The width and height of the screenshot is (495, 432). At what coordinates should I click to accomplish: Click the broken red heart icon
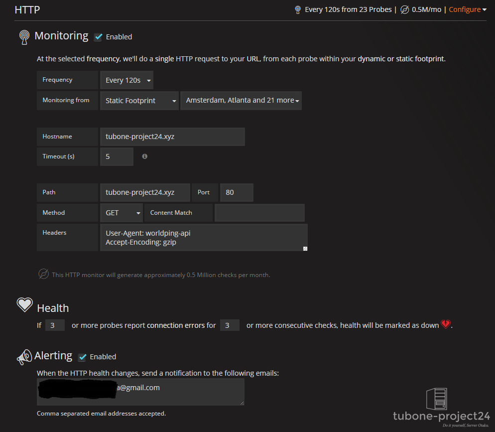pos(445,325)
